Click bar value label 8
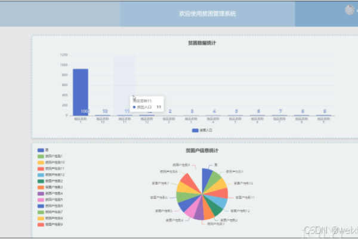The width and height of the screenshot is (358, 239). [303, 111]
